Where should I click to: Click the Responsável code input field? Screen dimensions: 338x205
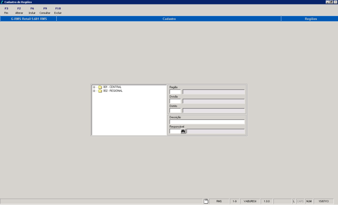tap(175, 131)
